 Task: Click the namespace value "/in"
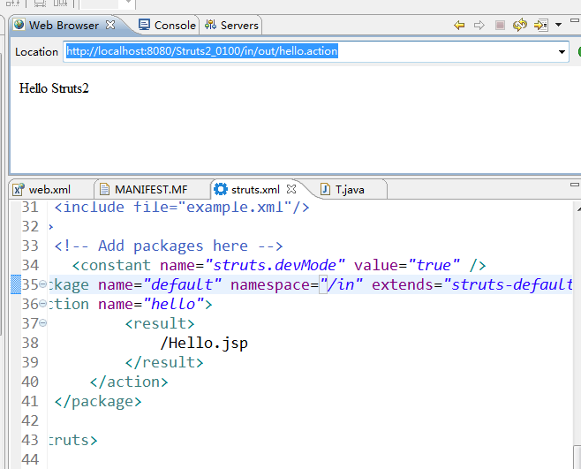[x=341, y=284]
